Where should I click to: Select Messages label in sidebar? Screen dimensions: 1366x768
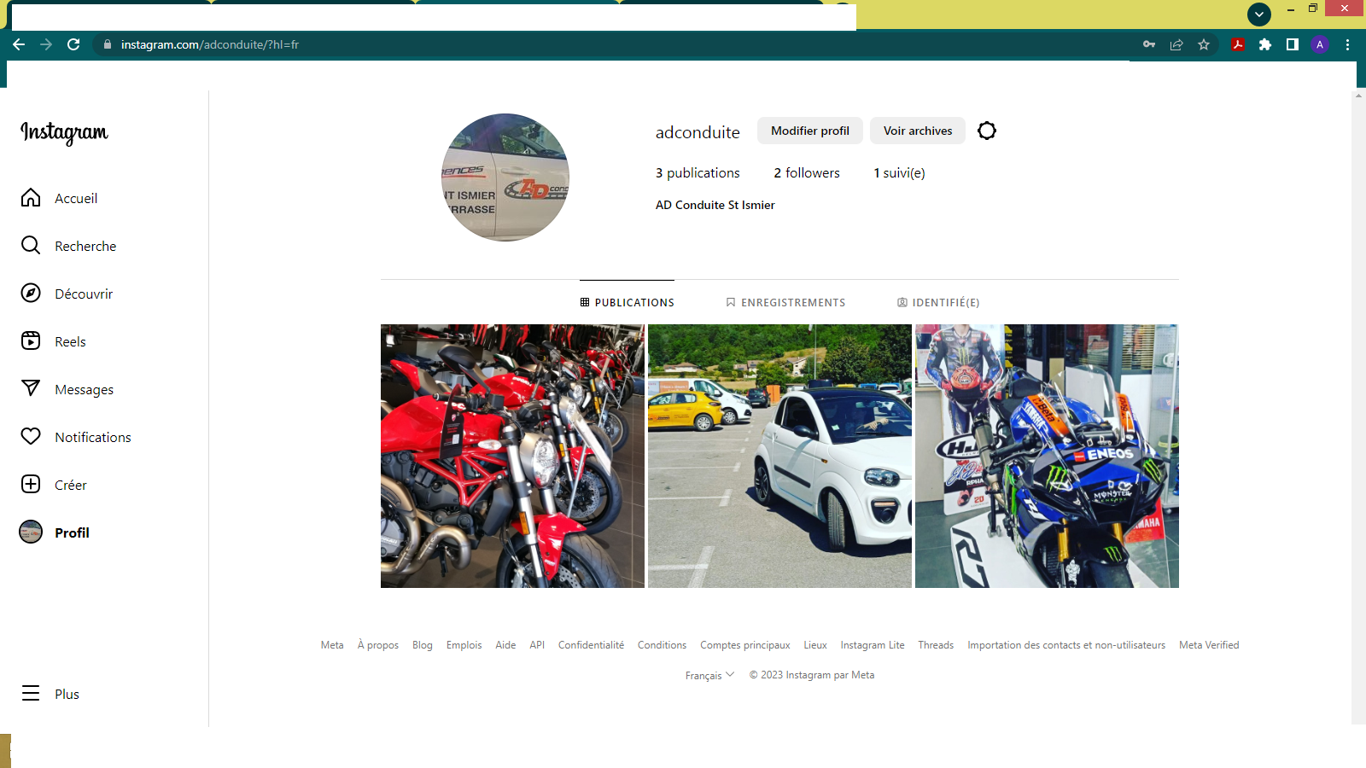click(x=84, y=389)
